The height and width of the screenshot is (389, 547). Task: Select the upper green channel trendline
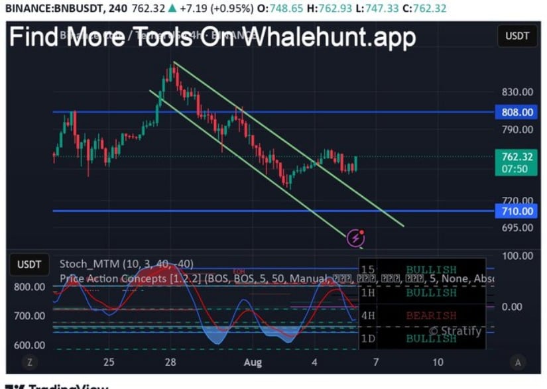[x=289, y=144]
